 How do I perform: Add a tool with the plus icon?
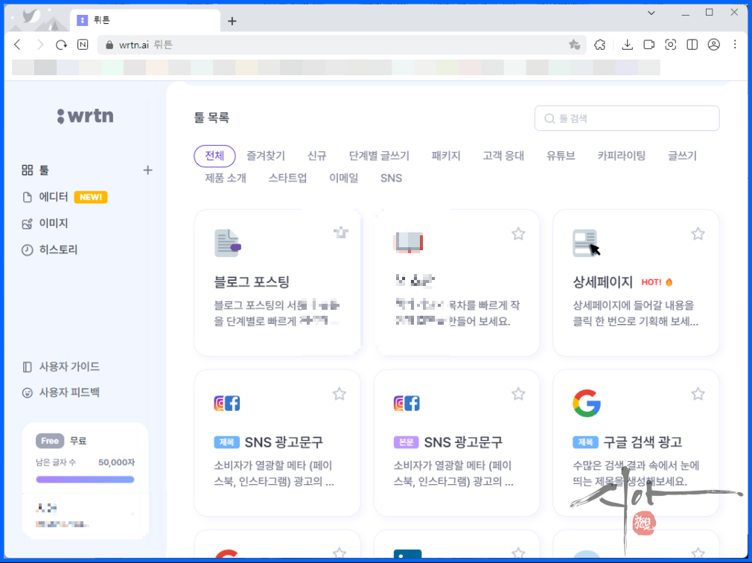coord(147,171)
